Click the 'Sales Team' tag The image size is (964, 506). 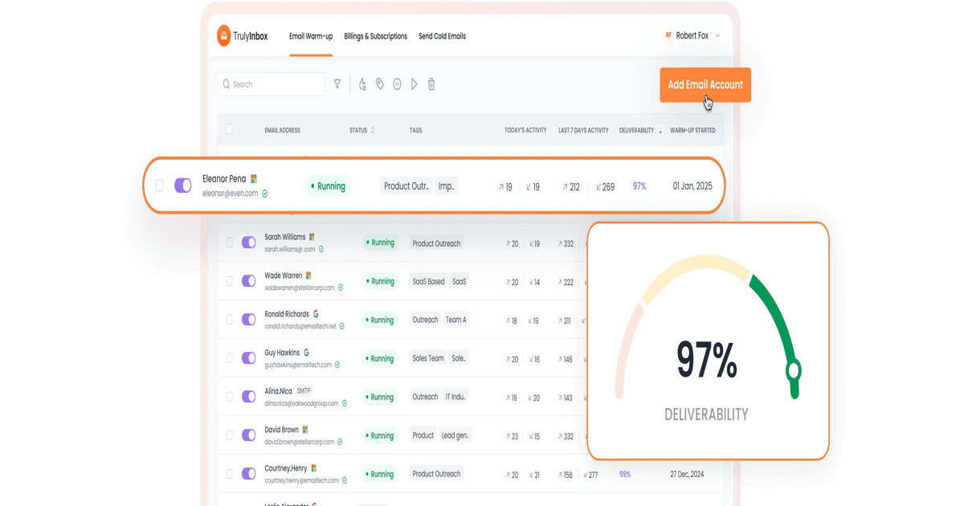point(428,358)
